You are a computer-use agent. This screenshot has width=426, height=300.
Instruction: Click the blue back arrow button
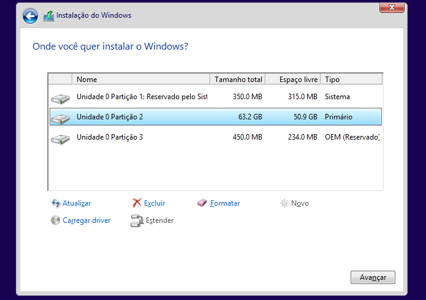pyautogui.click(x=30, y=16)
